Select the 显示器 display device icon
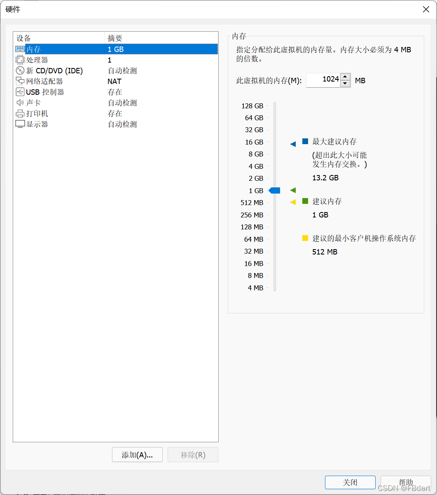The height and width of the screenshot is (495, 437). (x=20, y=124)
